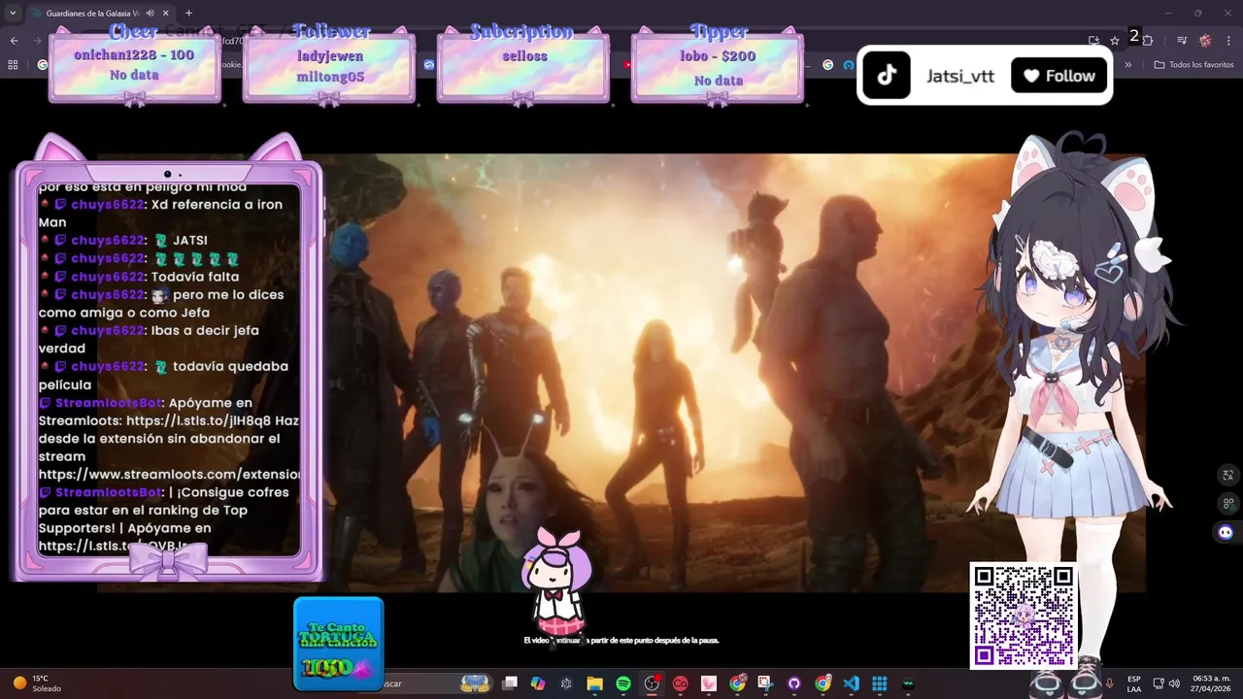This screenshot has height=699, width=1243.
Task: Open the Task View taskbar icon
Action: tap(510, 683)
